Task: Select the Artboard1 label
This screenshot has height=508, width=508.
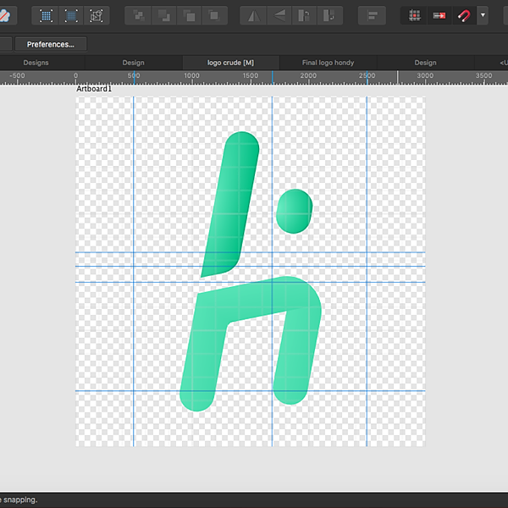Action: click(x=94, y=89)
